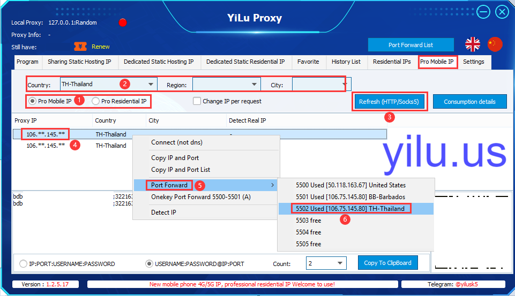Switch language to Chinese flag
Image resolution: width=515 pixels, height=296 pixels.
coord(495,44)
